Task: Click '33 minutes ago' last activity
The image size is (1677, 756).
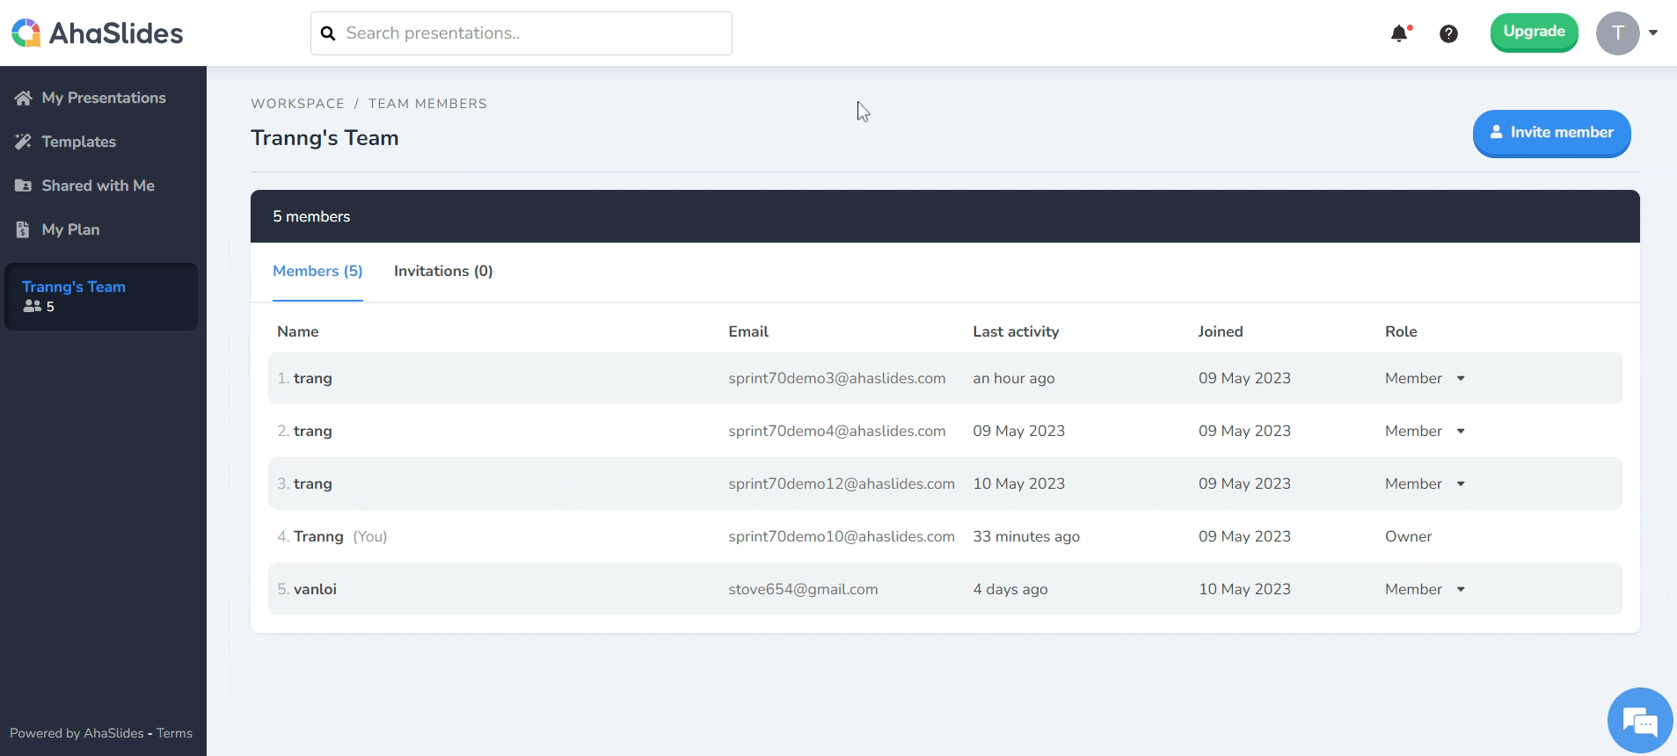Action: coord(1026,536)
